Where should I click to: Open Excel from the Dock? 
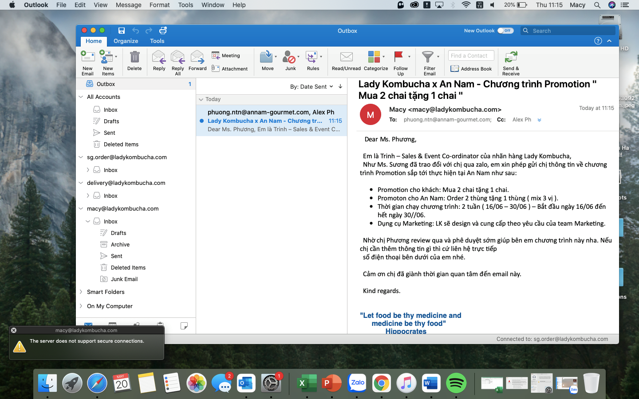(307, 383)
